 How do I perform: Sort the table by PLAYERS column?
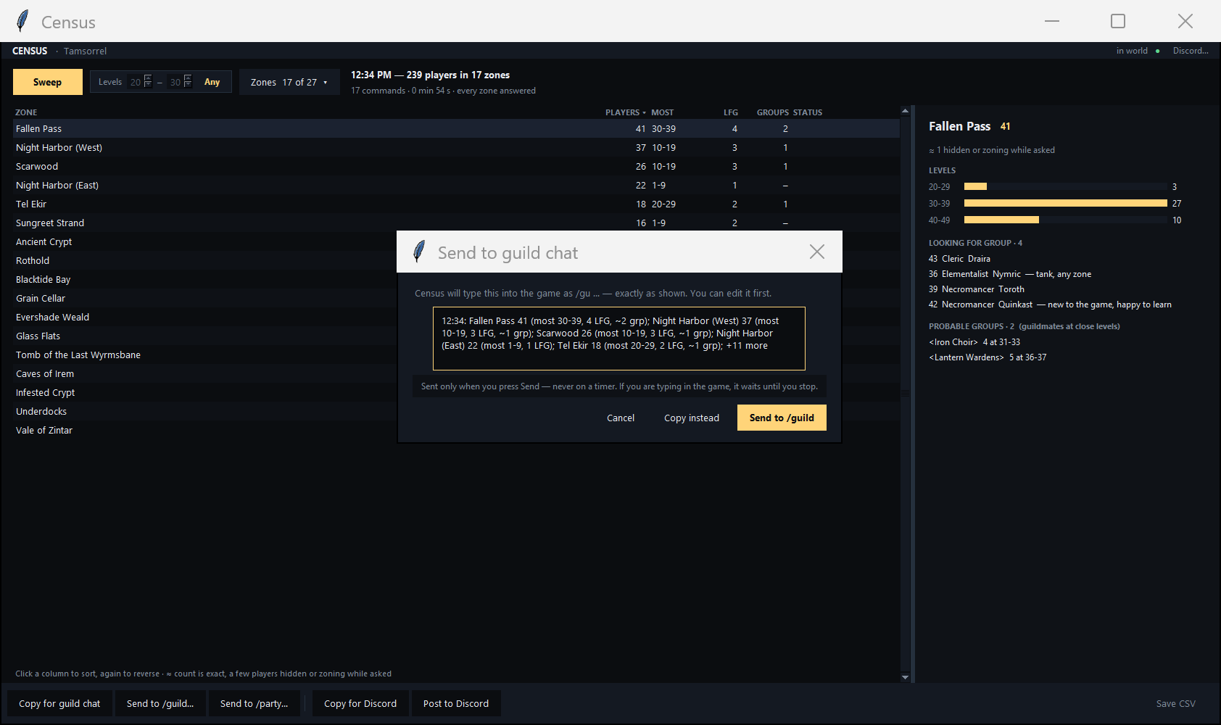tap(625, 112)
